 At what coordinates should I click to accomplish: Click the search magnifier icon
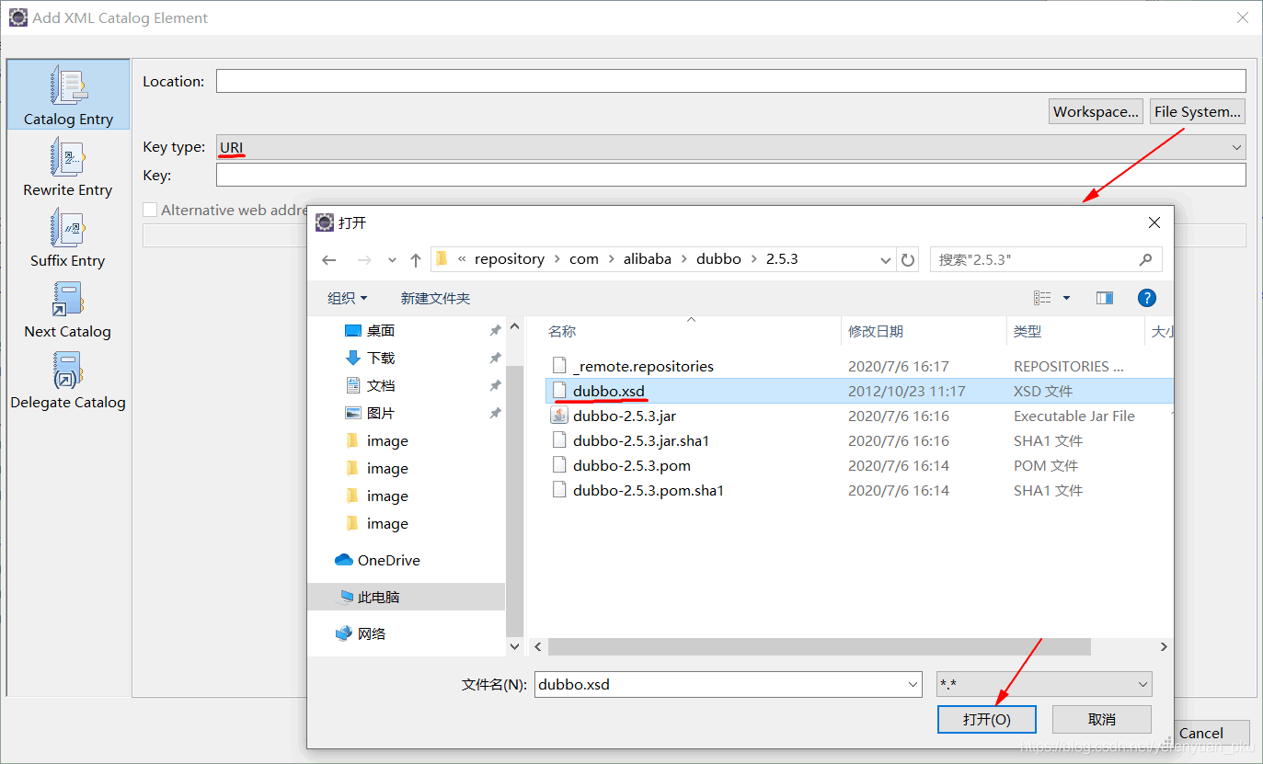click(x=1145, y=259)
